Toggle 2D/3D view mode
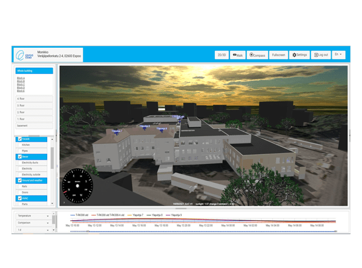This screenshot has height=268, width=362. (x=222, y=55)
